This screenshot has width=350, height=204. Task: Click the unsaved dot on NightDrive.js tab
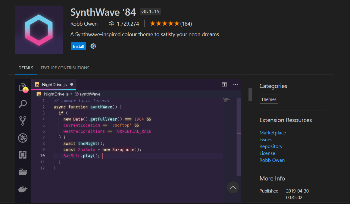coord(72,84)
